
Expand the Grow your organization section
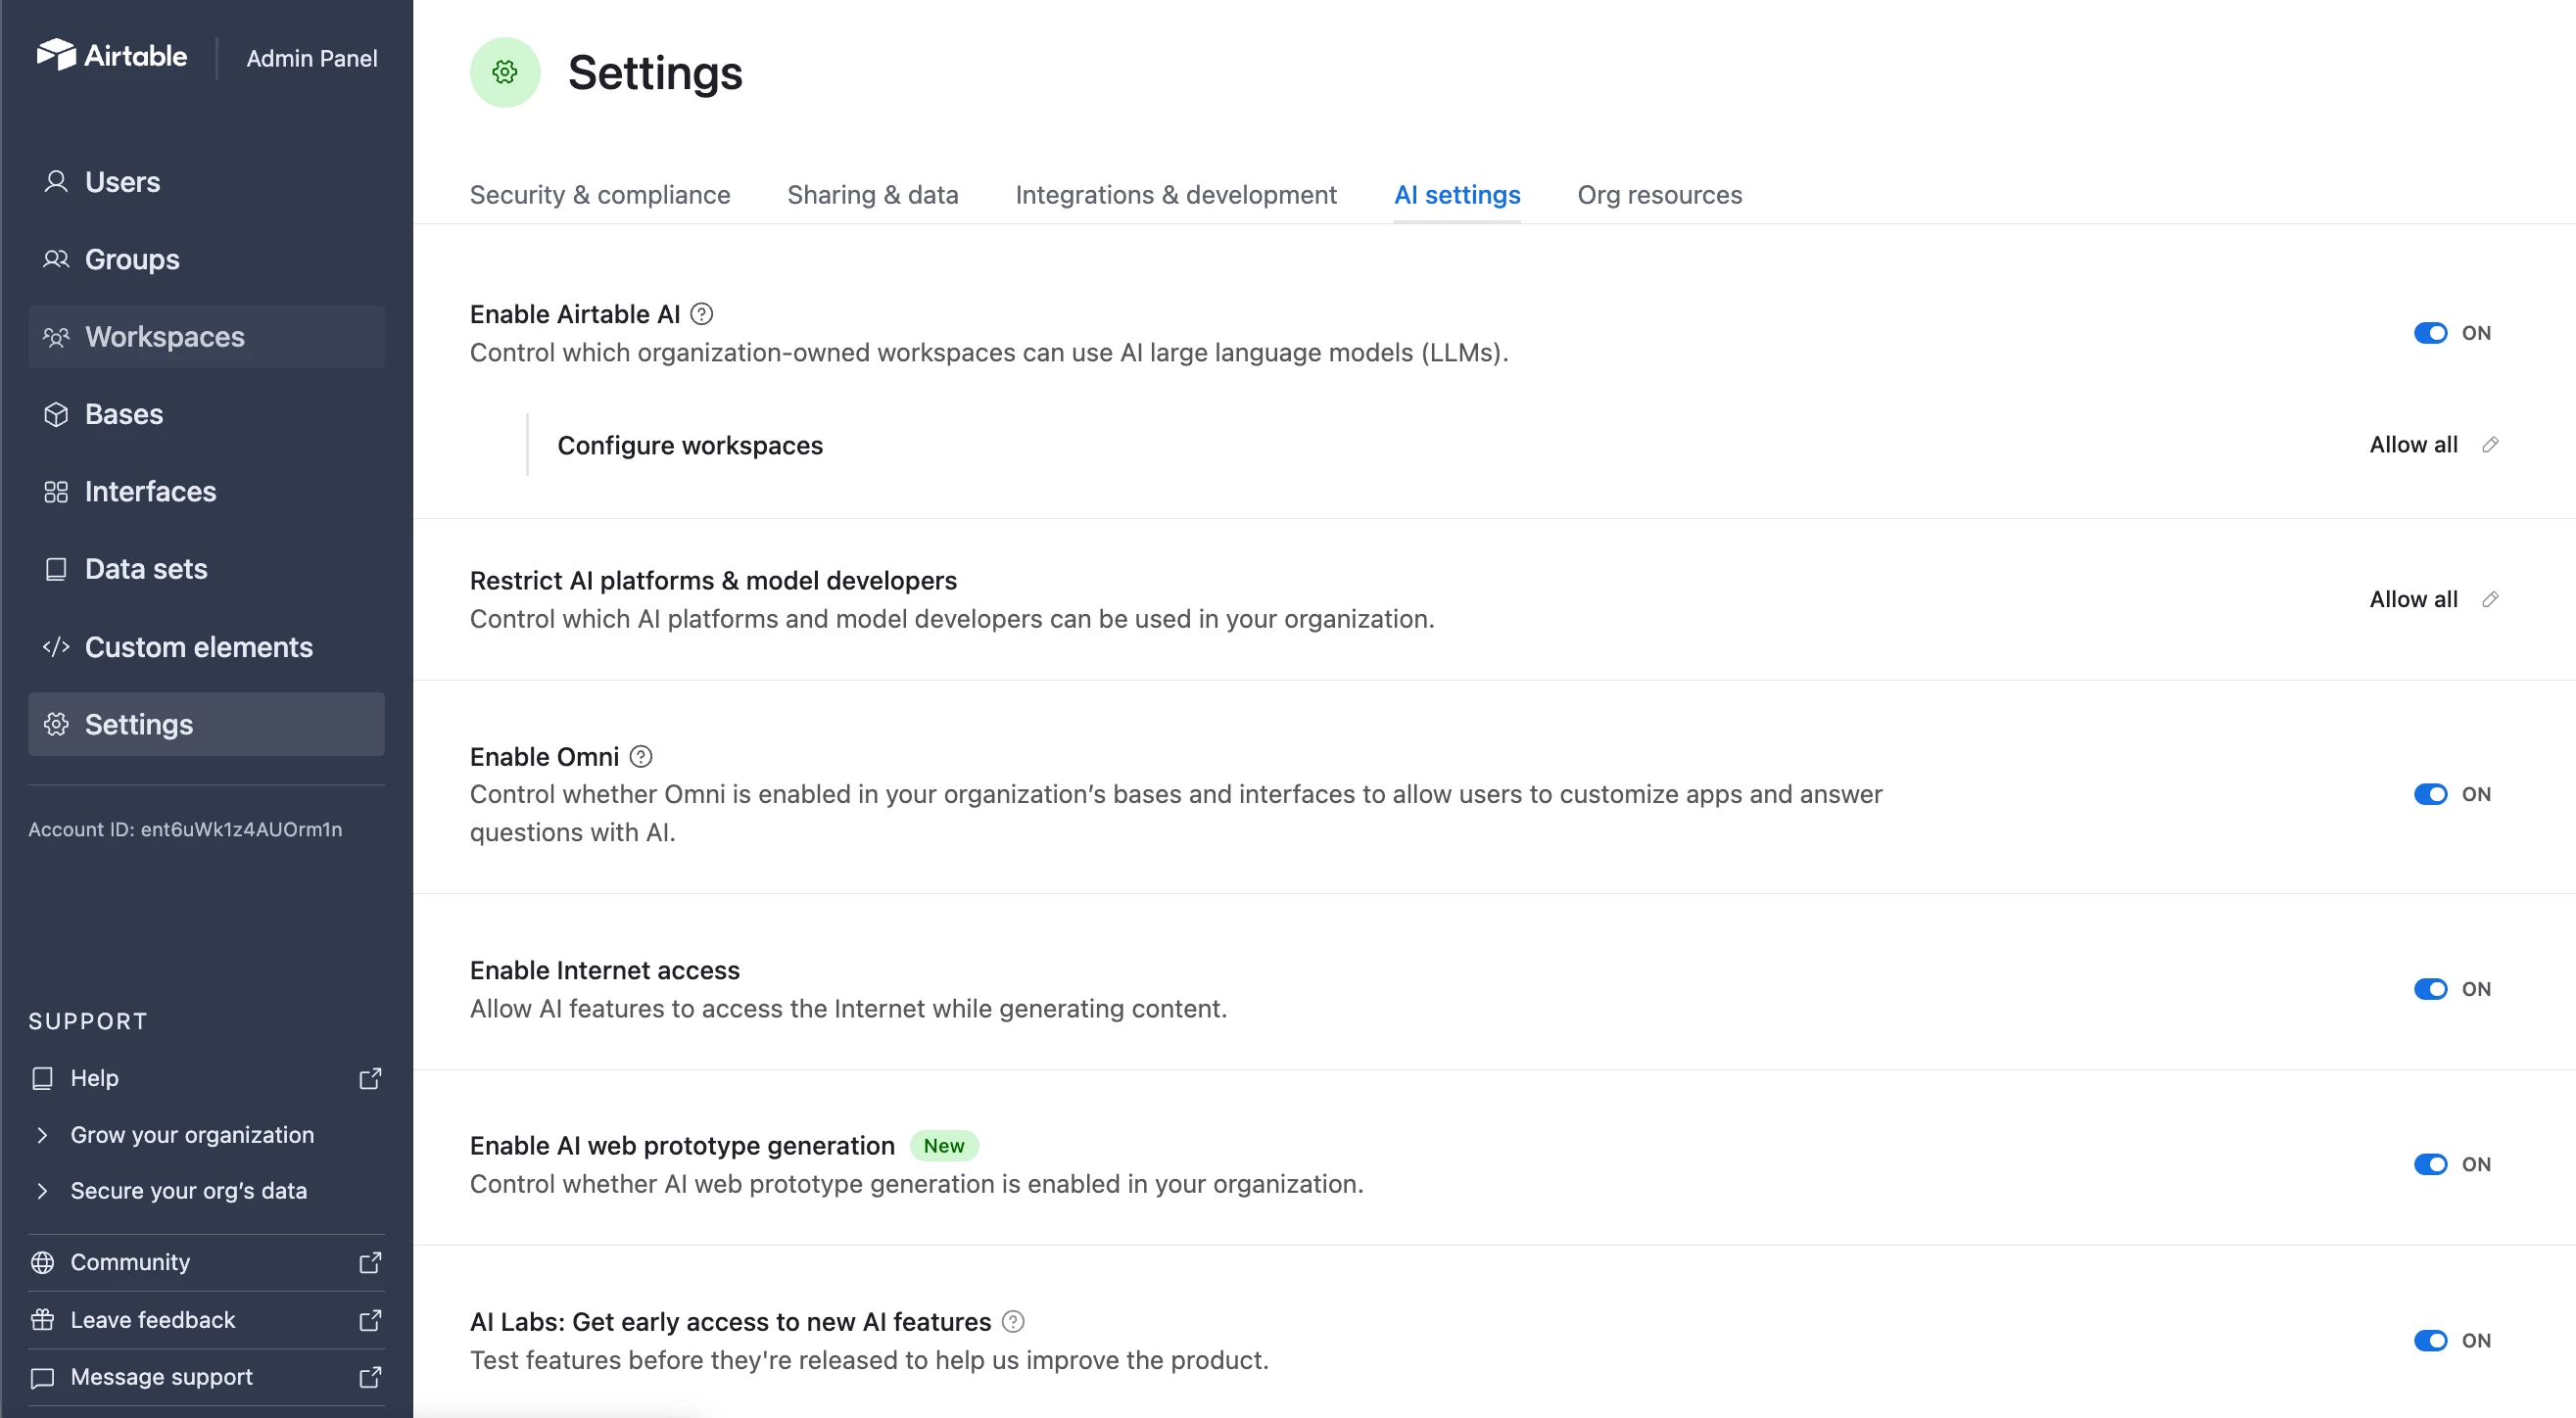point(42,1135)
